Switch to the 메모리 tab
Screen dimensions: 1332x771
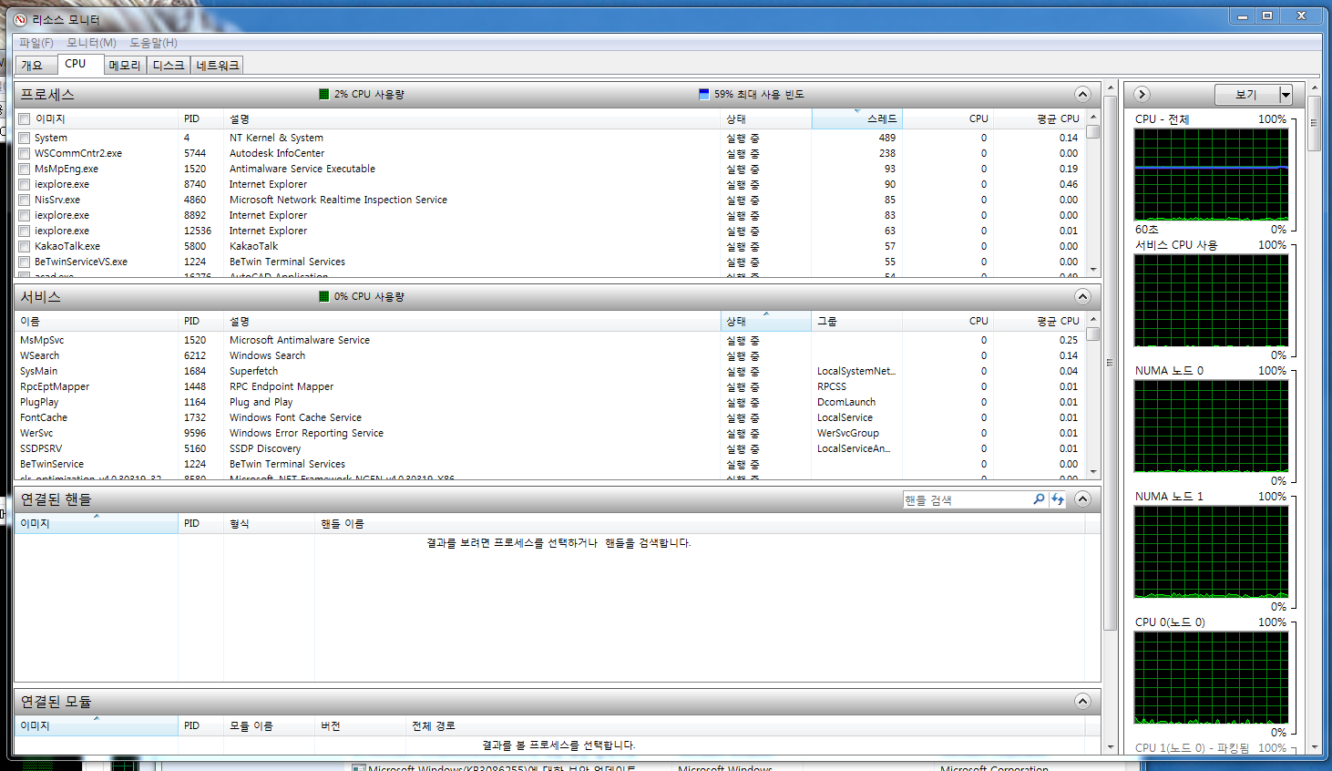click(x=124, y=66)
